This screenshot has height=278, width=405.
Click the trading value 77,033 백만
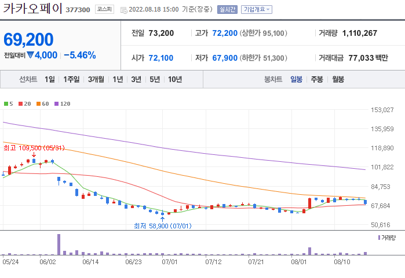pyautogui.click(x=368, y=58)
